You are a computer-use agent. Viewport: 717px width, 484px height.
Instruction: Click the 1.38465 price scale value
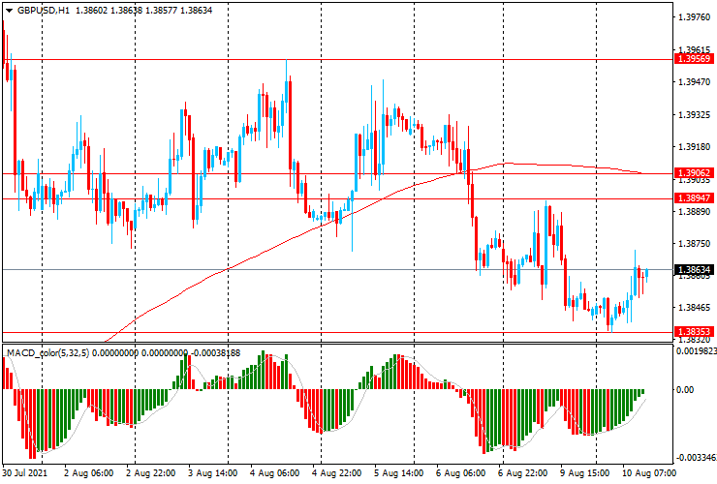pyautogui.click(x=694, y=308)
